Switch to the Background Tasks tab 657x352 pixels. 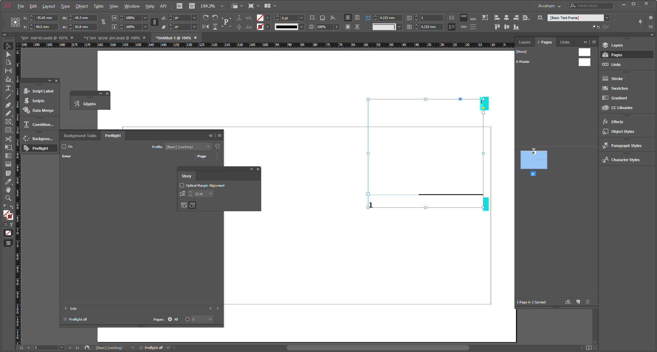click(80, 136)
